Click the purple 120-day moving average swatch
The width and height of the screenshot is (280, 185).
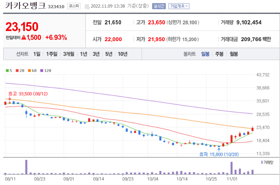[42, 71]
